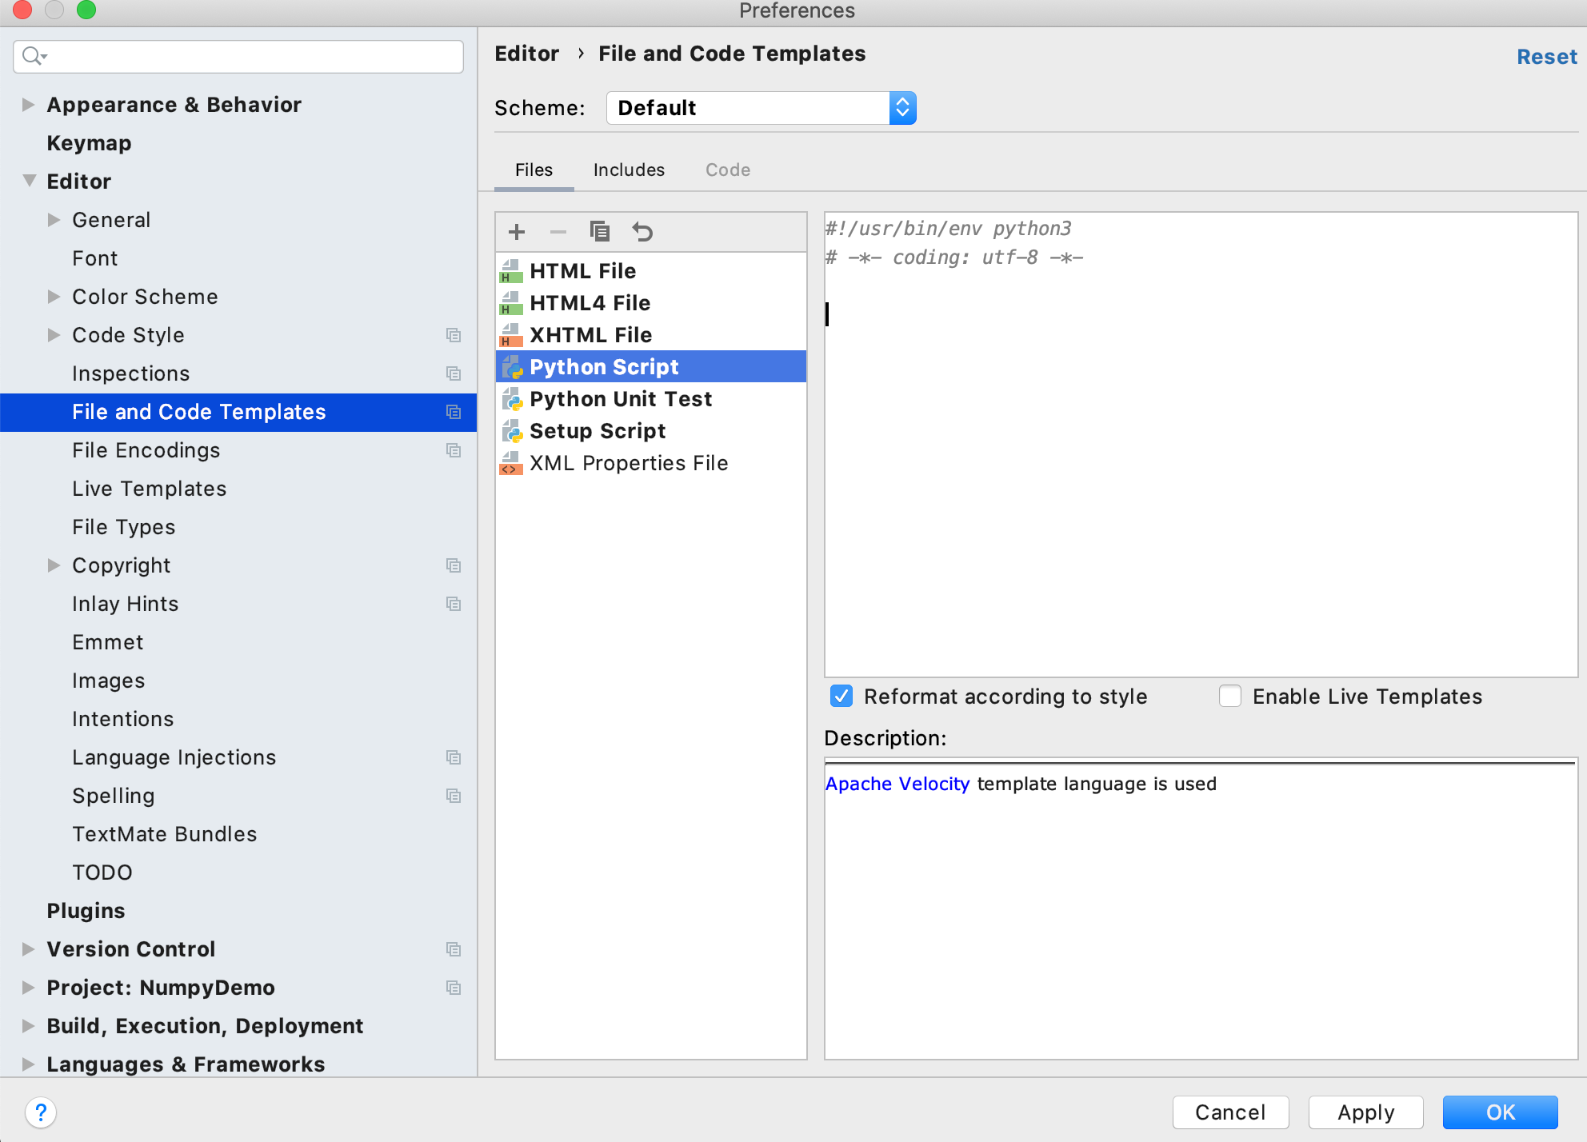This screenshot has height=1142, width=1587.
Task: Collapse the Editor section
Action: click(x=29, y=181)
